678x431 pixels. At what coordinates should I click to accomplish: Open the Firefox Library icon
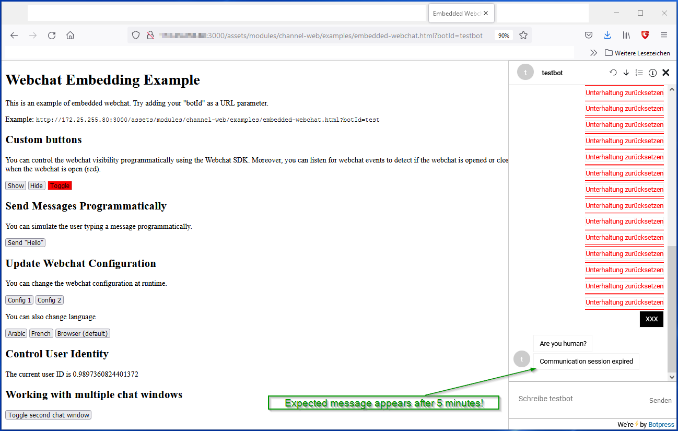626,35
